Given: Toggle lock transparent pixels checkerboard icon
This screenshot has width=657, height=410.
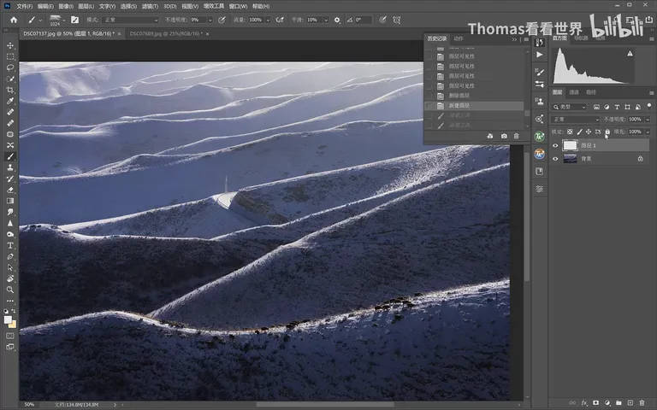Looking at the screenshot, I should coord(570,132).
